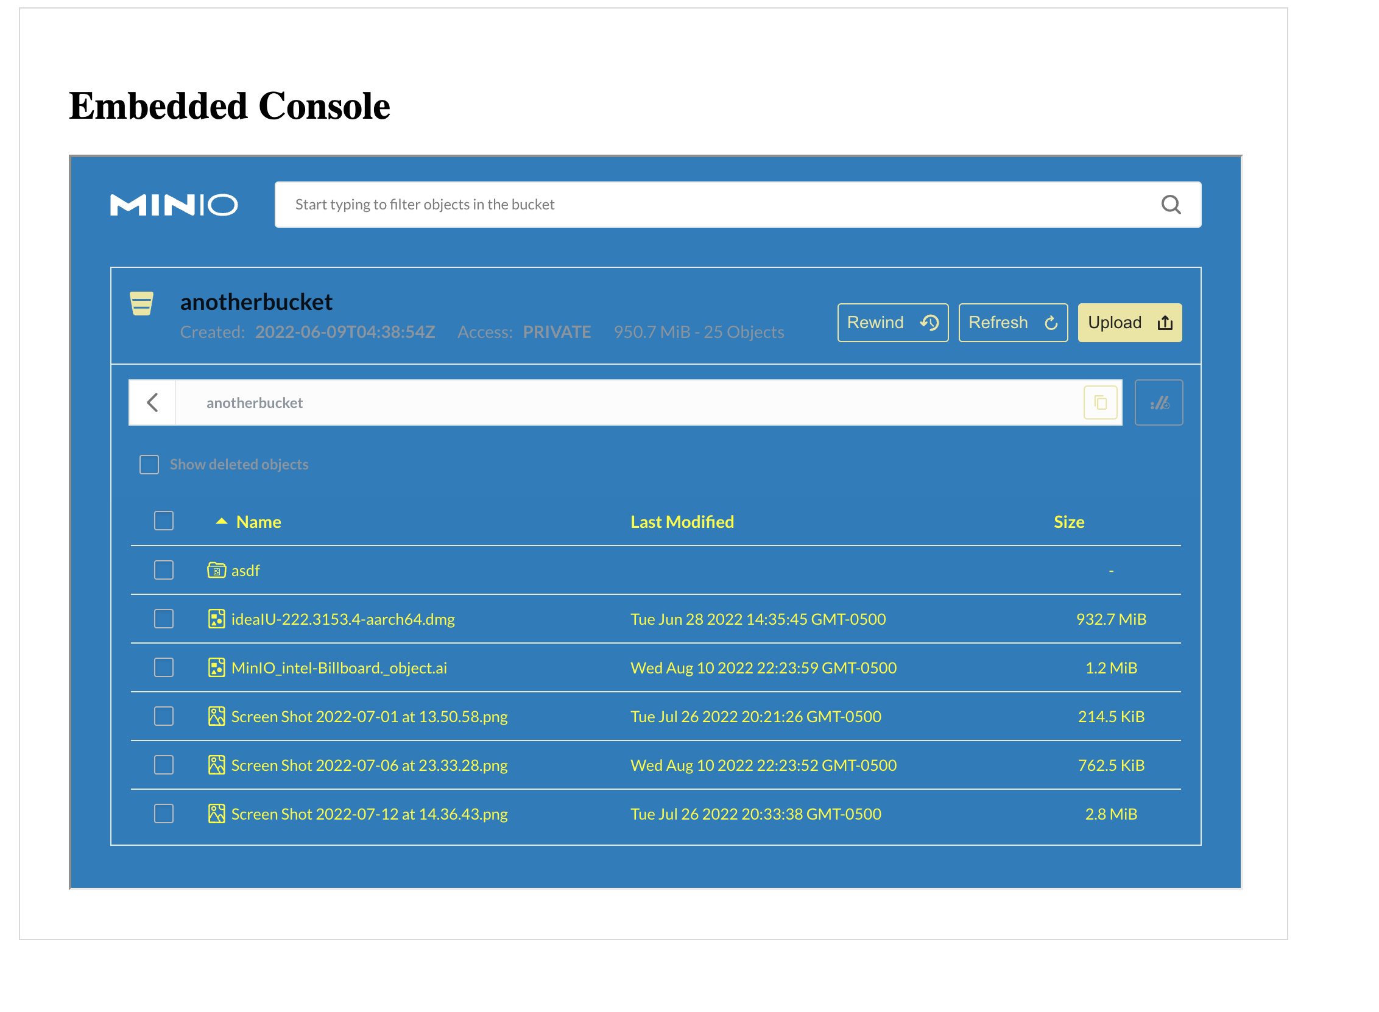Click the 2.8 MiB size value

pos(1110,814)
